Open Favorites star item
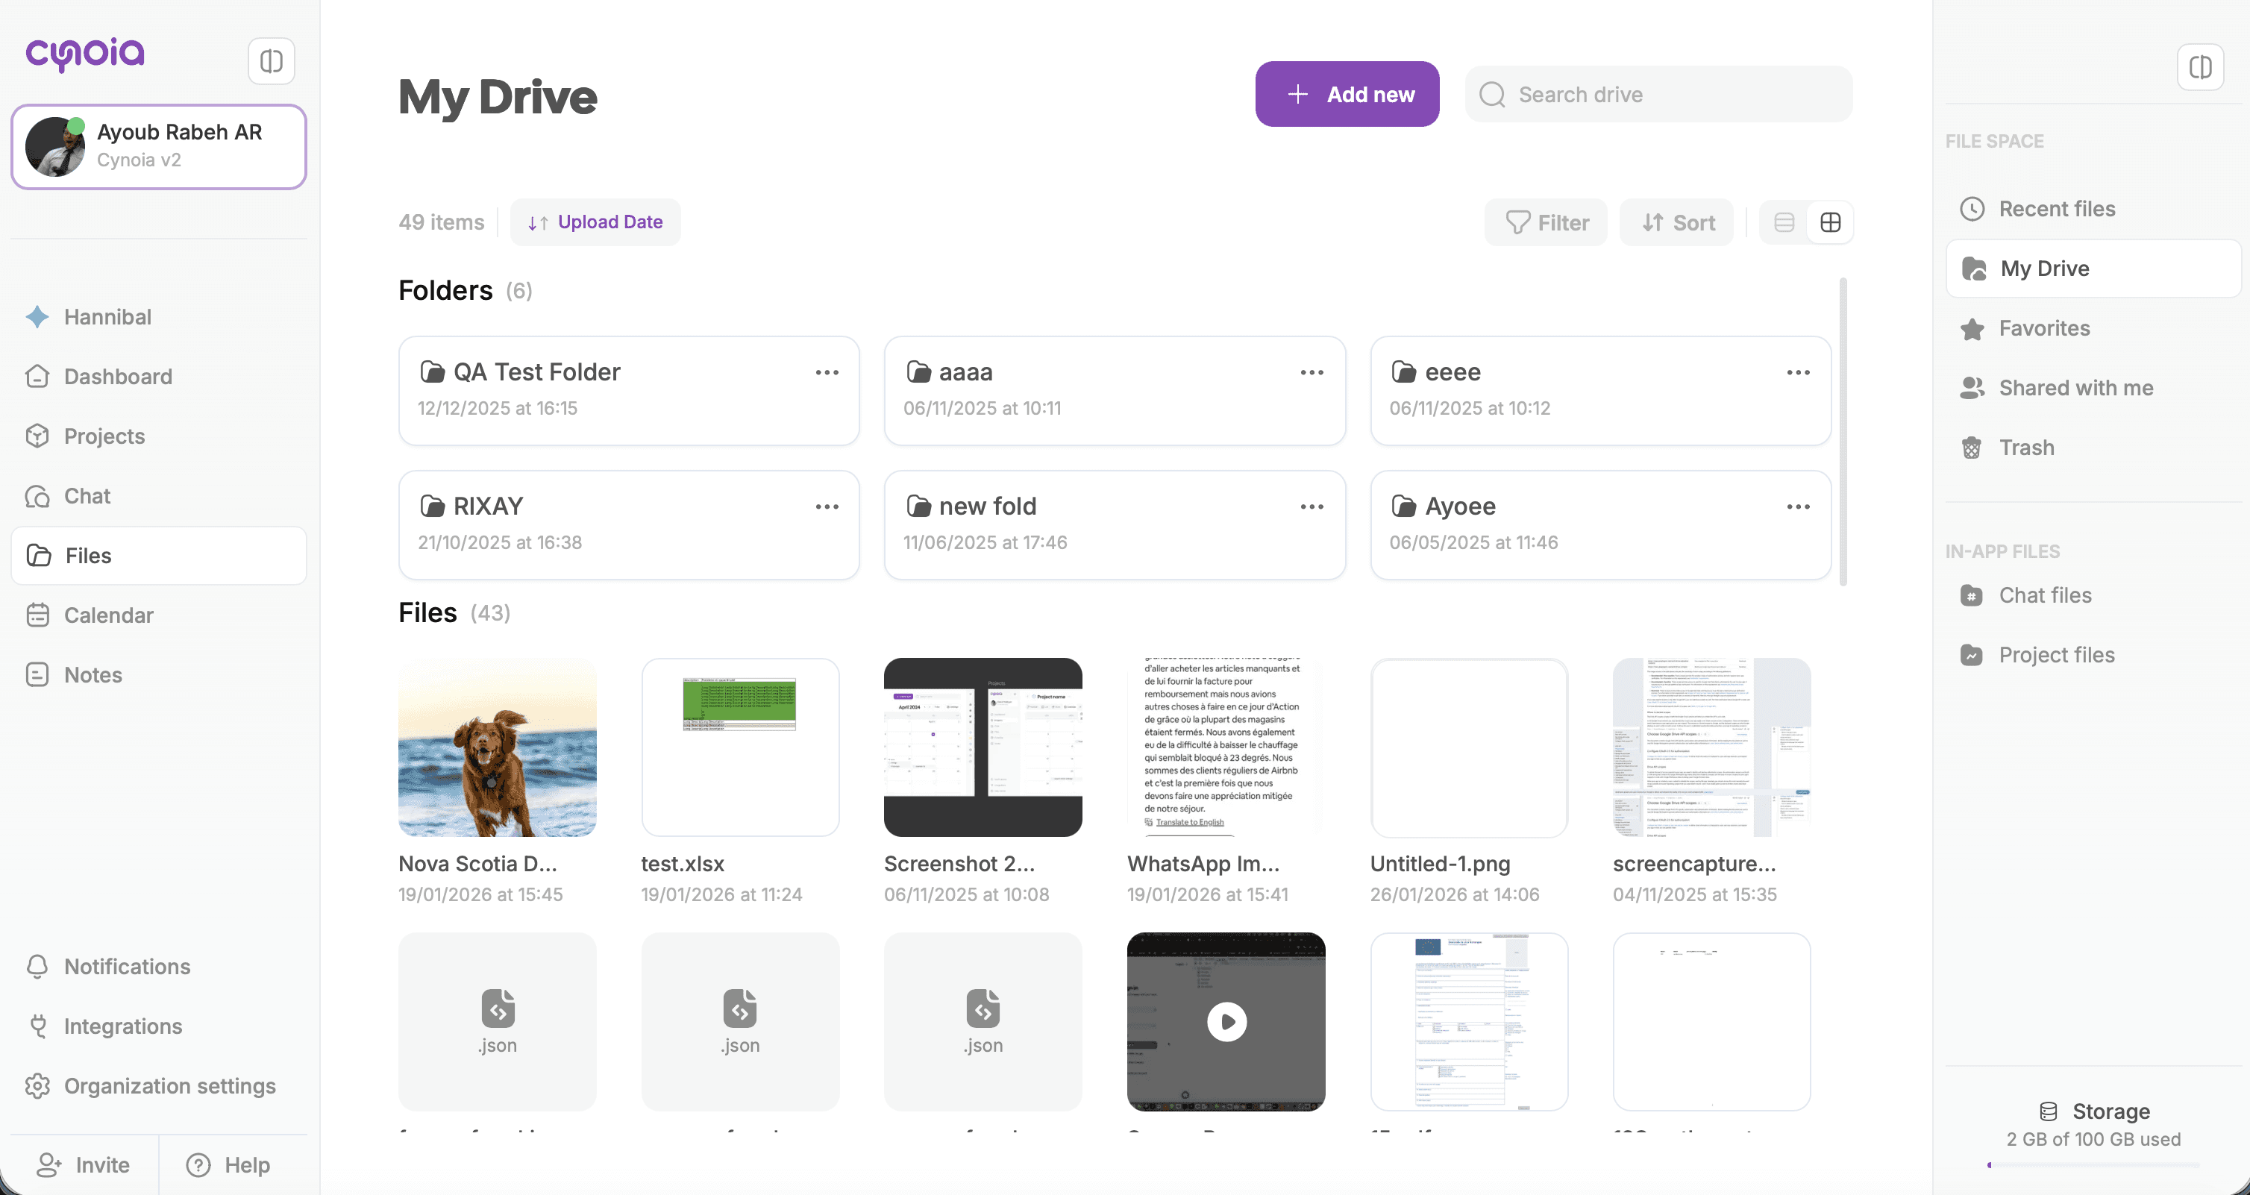 tap(2043, 328)
